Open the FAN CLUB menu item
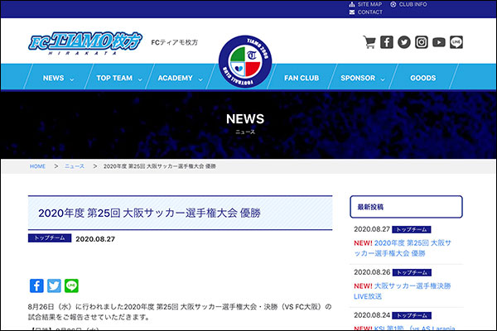The width and height of the screenshot is (497, 331). tap(302, 78)
